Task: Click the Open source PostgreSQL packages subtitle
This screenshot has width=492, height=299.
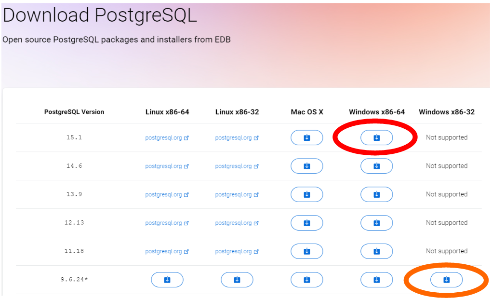Action: tap(117, 40)
